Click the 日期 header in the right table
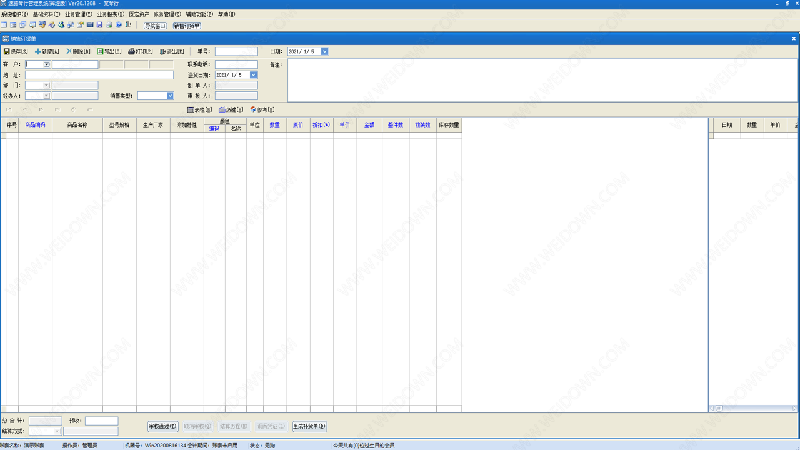This screenshot has width=800, height=450. (727, 125)
